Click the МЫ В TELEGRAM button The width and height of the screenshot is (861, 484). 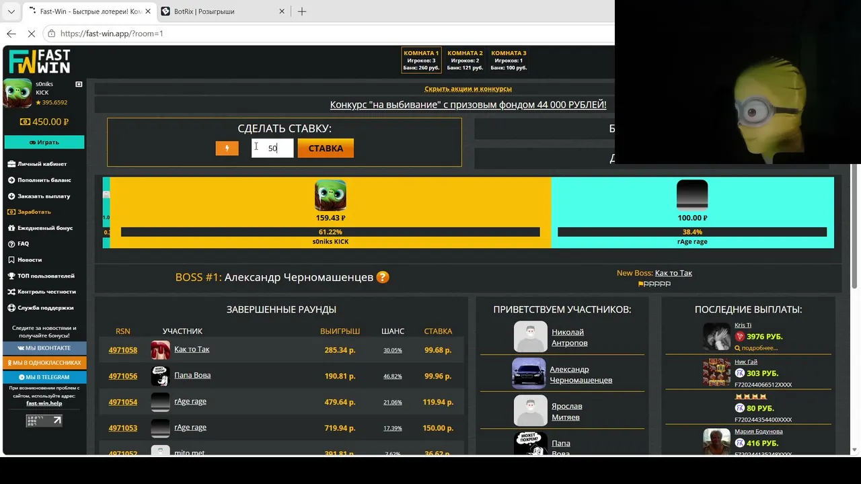click(x=44, y=377)
